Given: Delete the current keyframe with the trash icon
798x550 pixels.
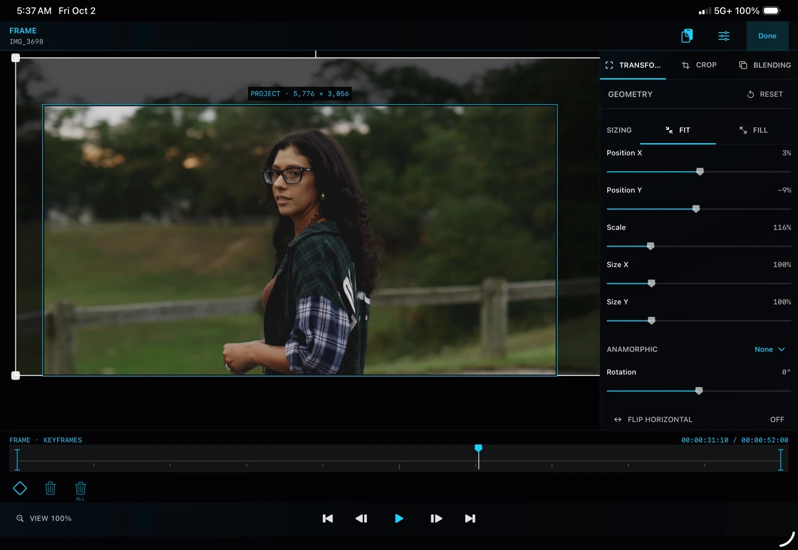Looking at the screenshot, I should click(50, 488).
